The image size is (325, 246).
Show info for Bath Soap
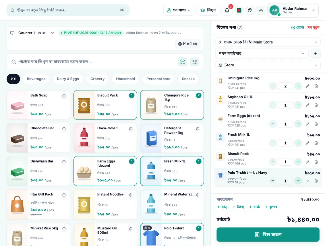(x=64, y=96)
